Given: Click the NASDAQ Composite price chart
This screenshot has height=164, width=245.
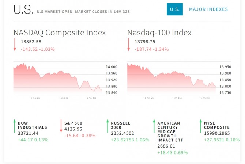Looking at the screenshot, I should [x=59, y=78].
